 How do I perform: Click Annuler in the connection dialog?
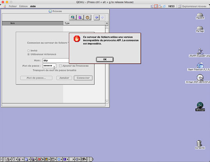[64, 78]
